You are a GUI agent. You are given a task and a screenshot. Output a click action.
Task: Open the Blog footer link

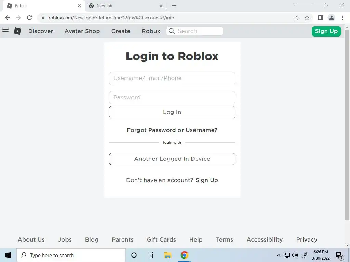[x=92, y=239]
